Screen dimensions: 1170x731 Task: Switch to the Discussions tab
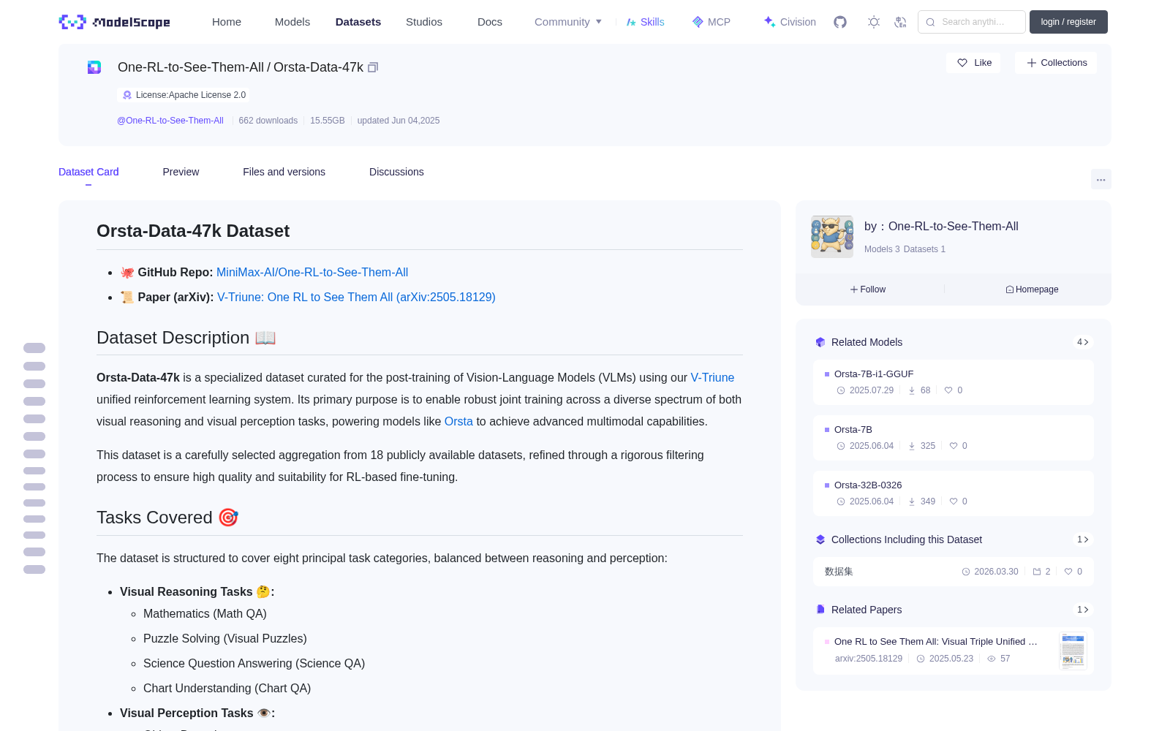tap(396, 172)
